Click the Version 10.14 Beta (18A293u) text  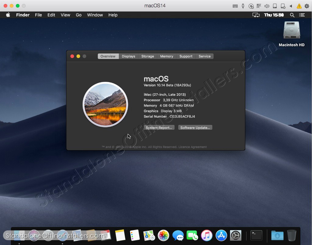(167, 85)
